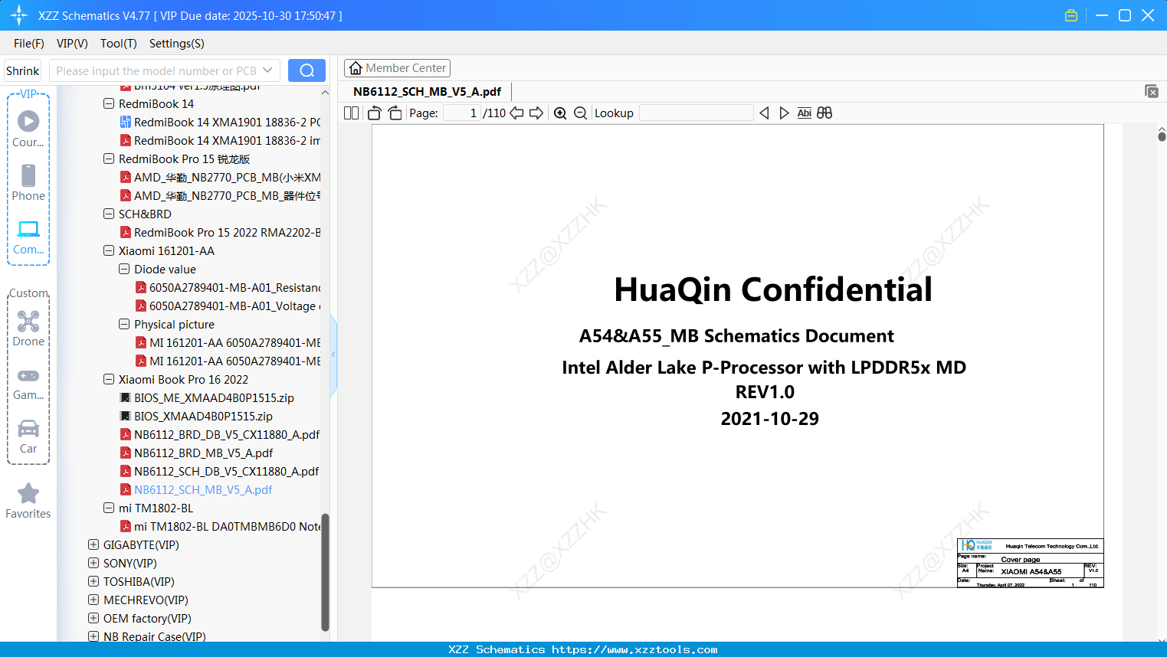Open the VIP(V) menu

72,44
